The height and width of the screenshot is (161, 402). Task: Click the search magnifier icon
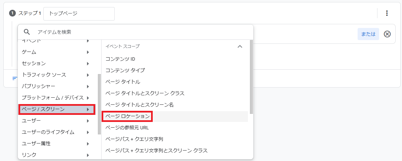coord(27,32)
